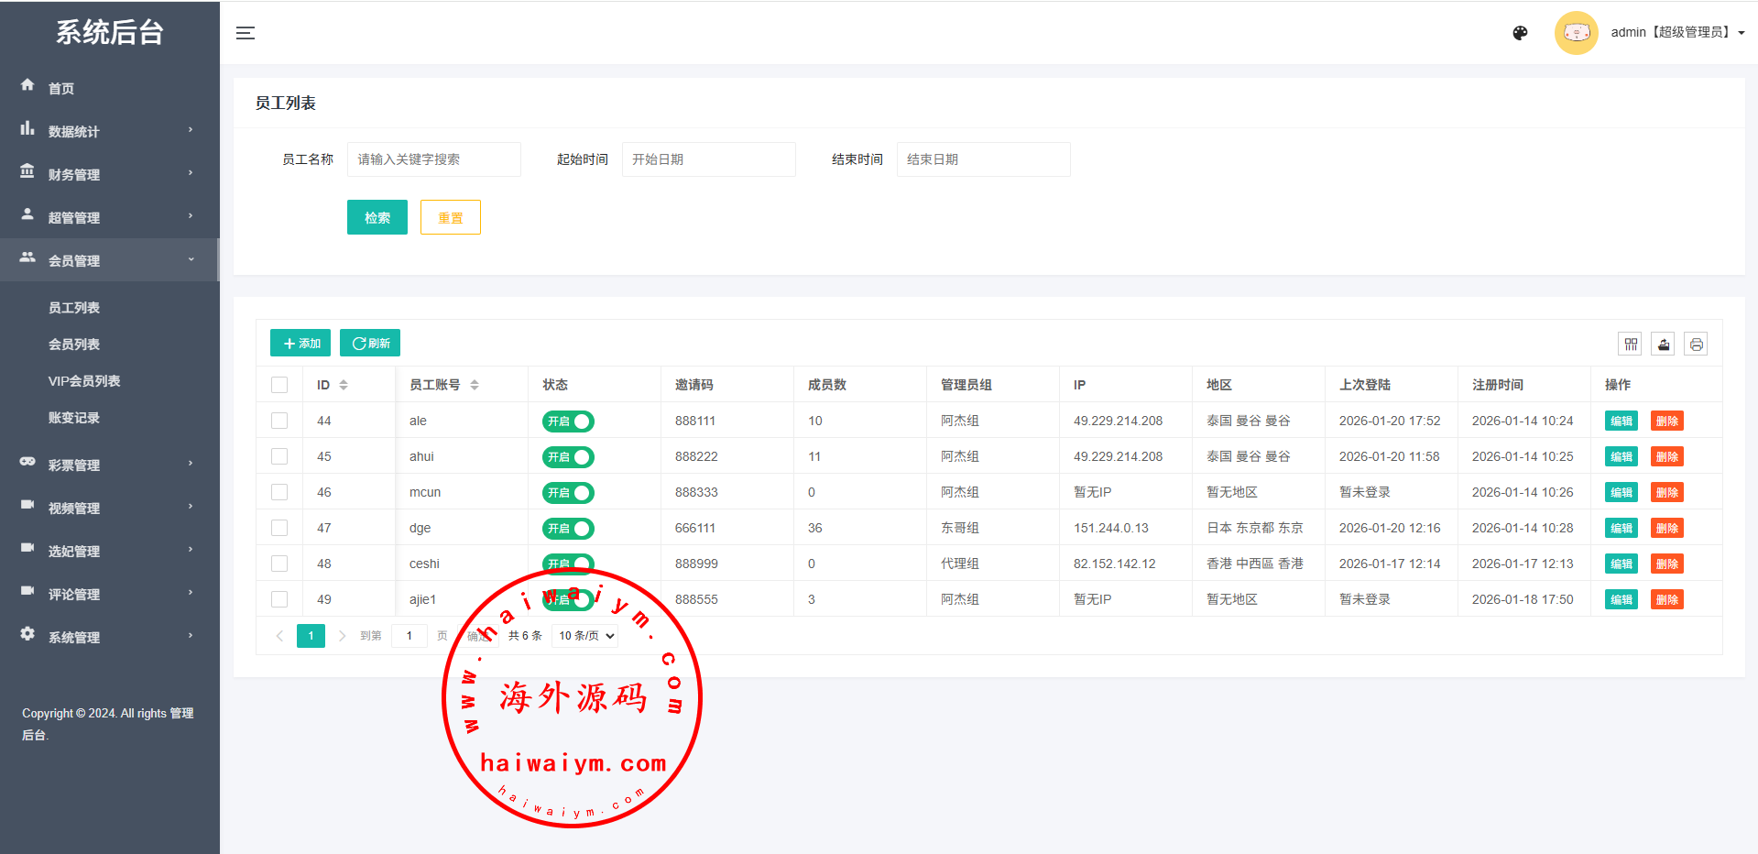The image size is (1758, 854).
Task: Sort table by ID column arrows
Action: (344, 385)
